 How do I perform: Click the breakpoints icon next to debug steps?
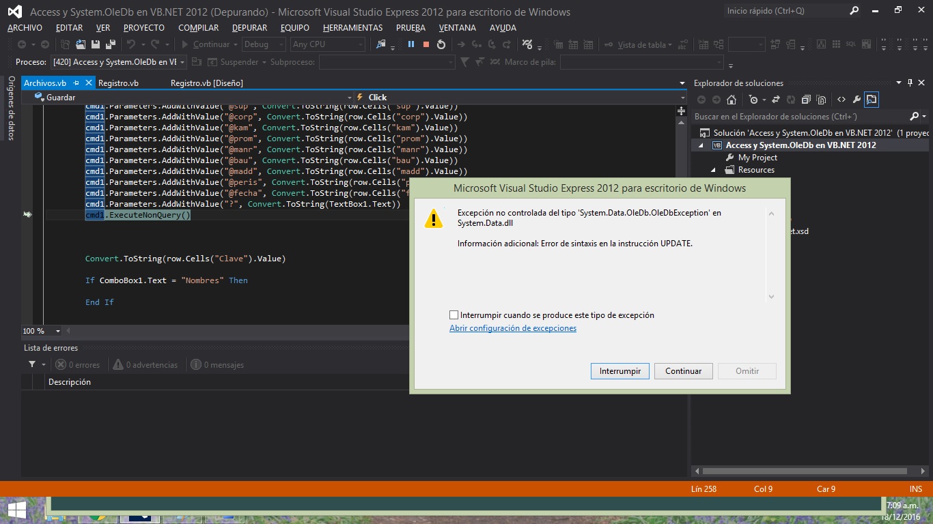pyautogui.click(x=527, y=44)
